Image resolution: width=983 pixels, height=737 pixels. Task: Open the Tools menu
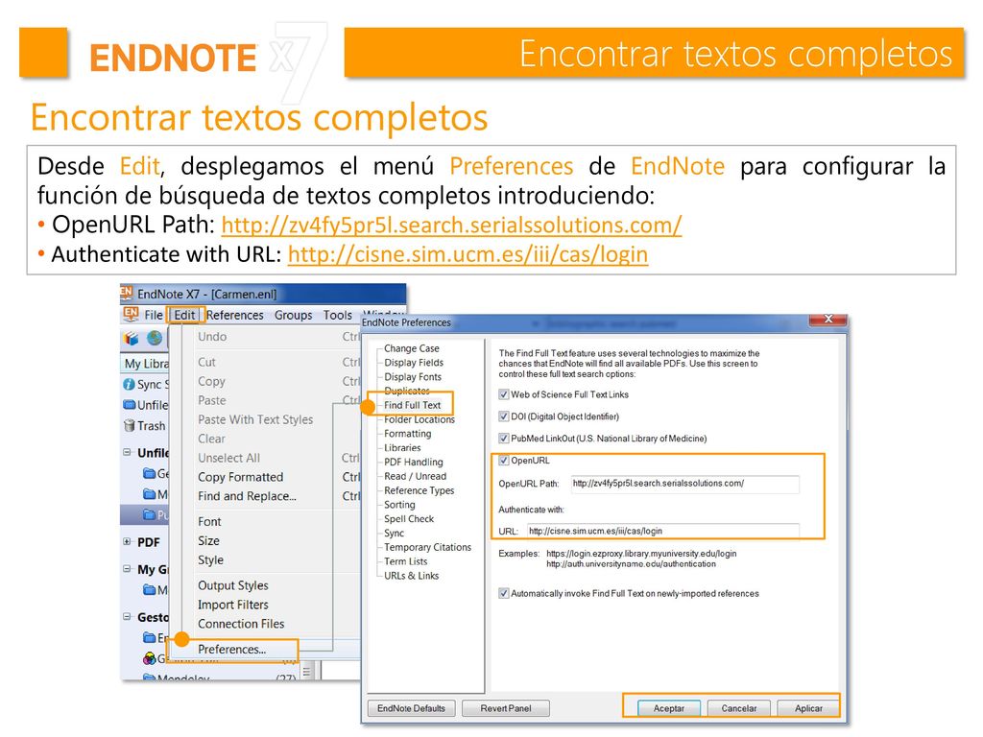[337, 315]
